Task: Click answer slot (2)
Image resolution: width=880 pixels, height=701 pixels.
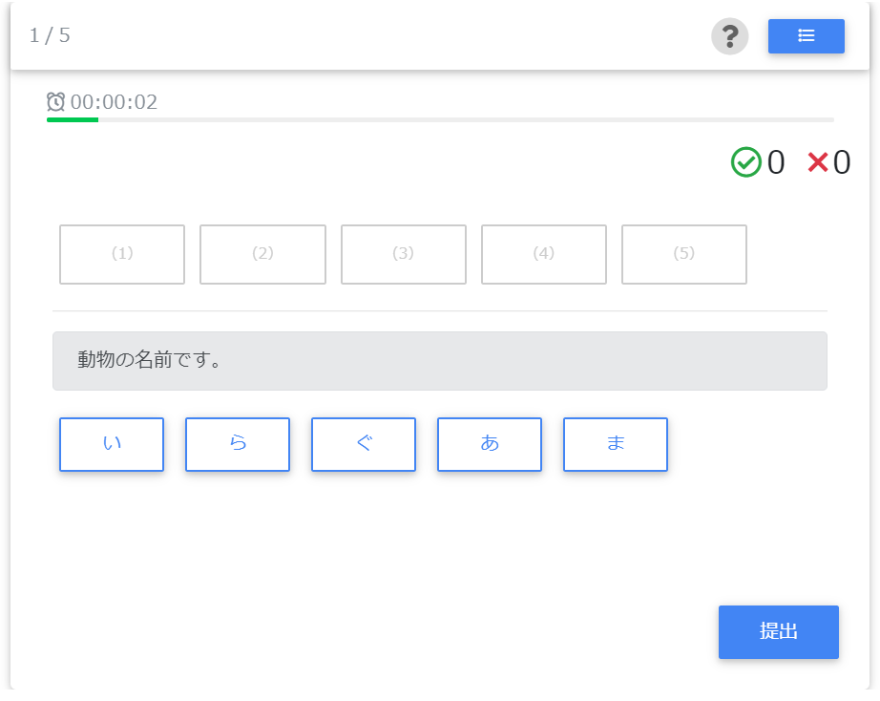Action: pyautogui.click(x=262, y=254)
